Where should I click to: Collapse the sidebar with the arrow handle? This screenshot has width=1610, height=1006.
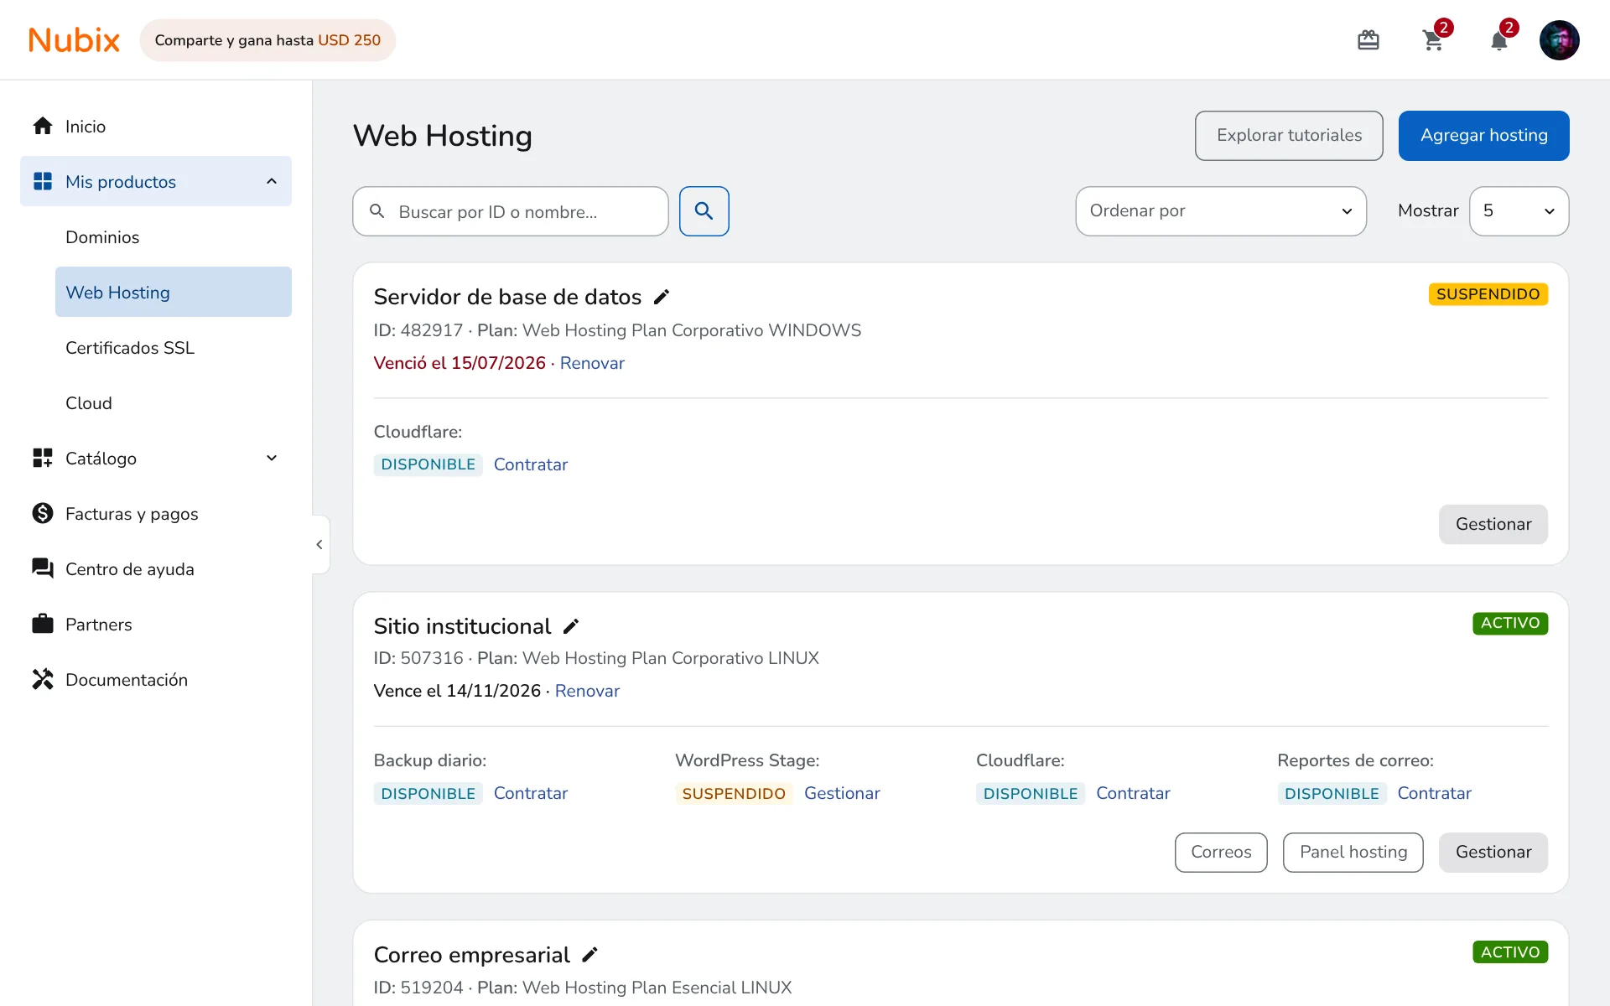319,545
